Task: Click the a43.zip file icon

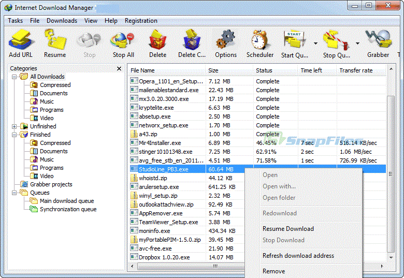Action: (134, 134)
